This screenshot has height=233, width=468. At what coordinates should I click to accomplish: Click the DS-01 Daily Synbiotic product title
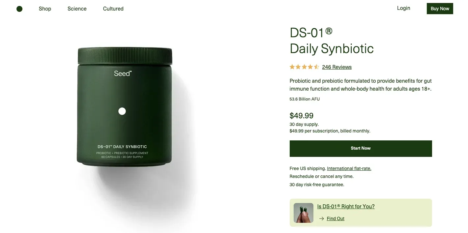click(x=332, y=40)
